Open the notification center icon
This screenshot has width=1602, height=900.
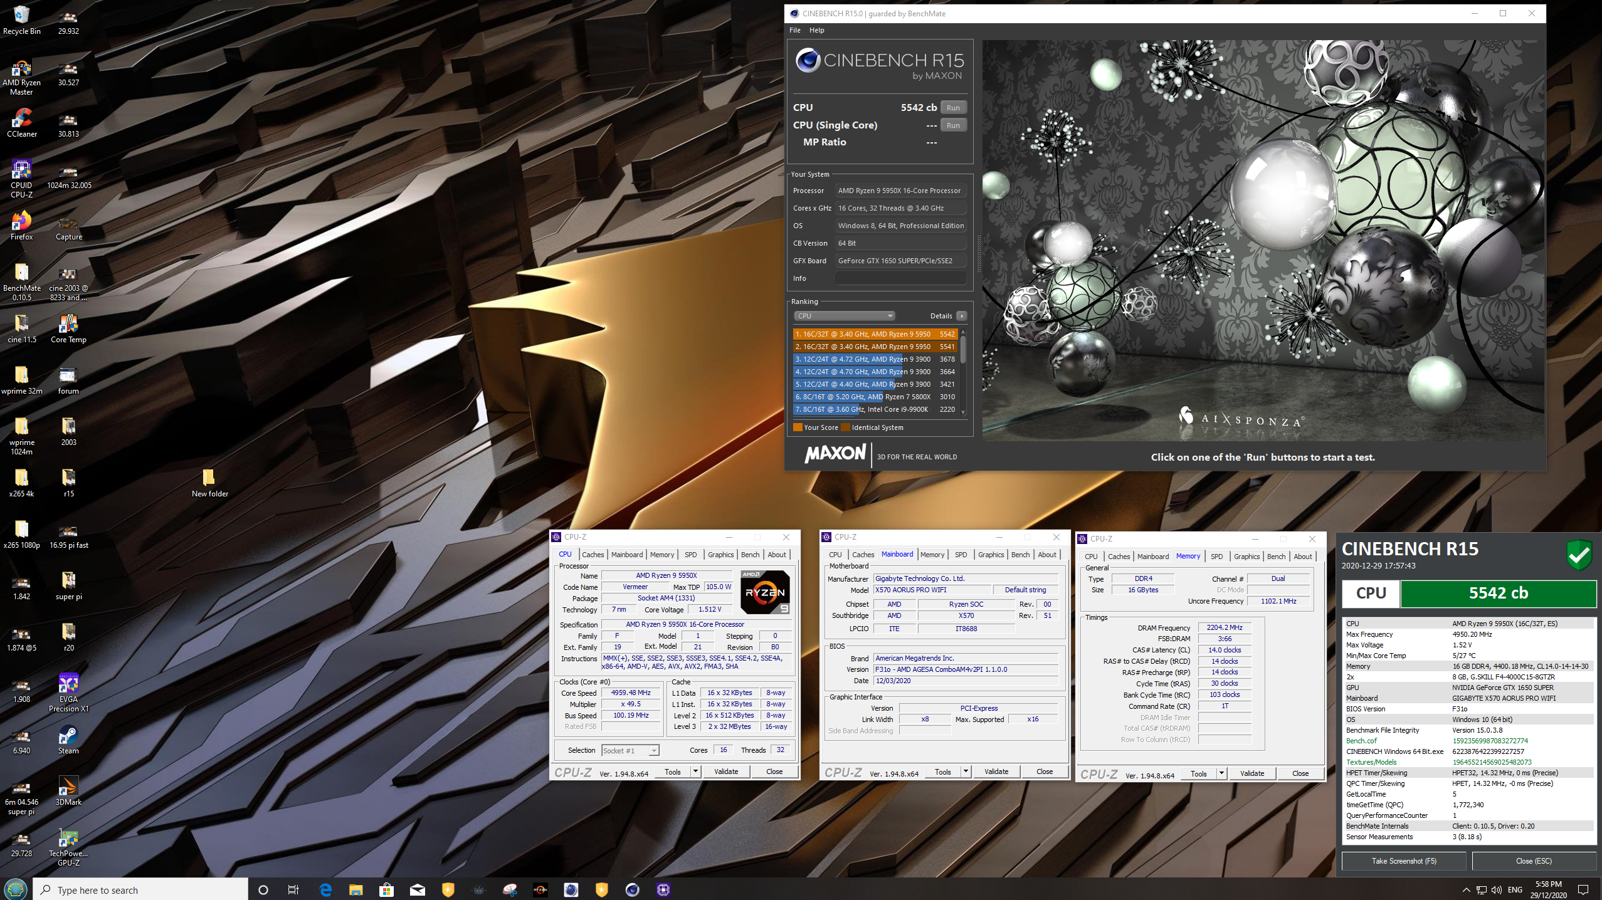click(1583, 889)
